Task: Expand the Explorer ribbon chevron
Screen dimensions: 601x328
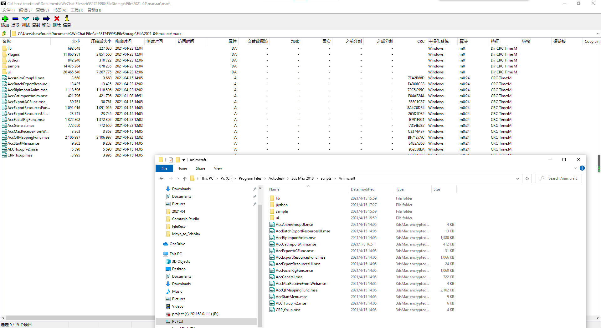Action: click(x=575, y=168)
